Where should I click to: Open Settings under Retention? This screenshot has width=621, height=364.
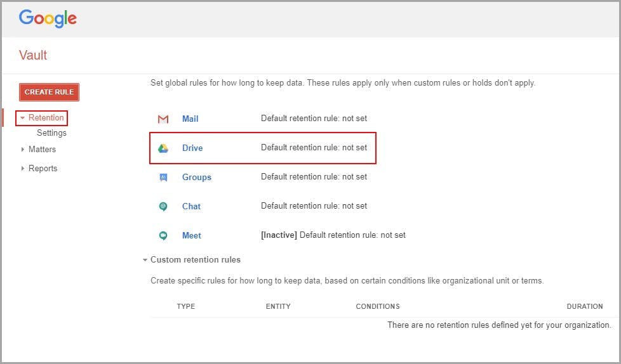51,133
